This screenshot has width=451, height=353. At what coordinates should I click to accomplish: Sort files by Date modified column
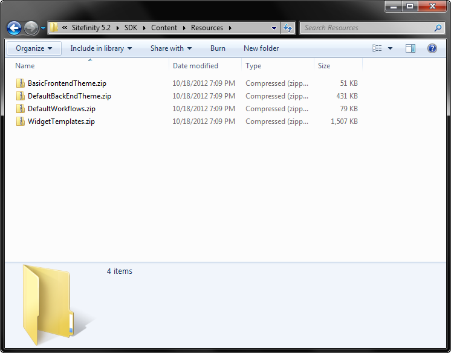[x=195, y=66]
